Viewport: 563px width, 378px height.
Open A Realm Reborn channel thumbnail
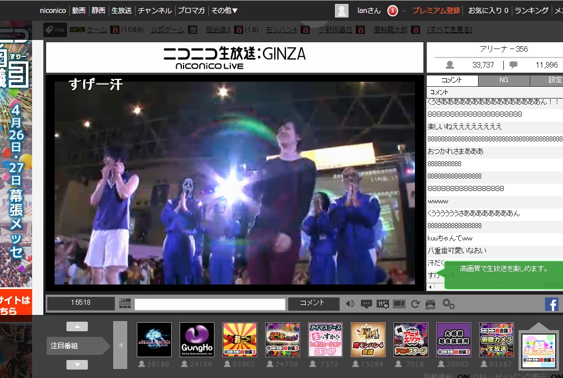154,340
